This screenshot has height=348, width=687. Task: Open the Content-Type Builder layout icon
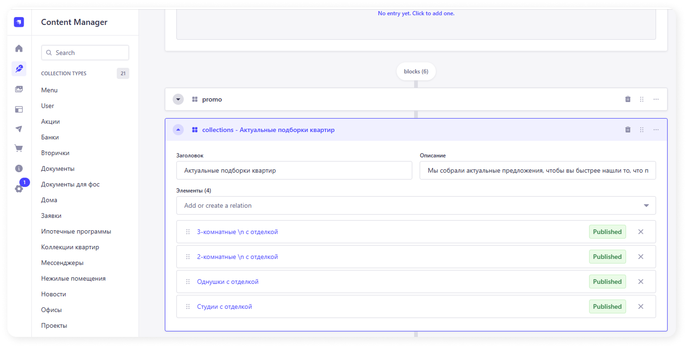click(x=19, y=109)
